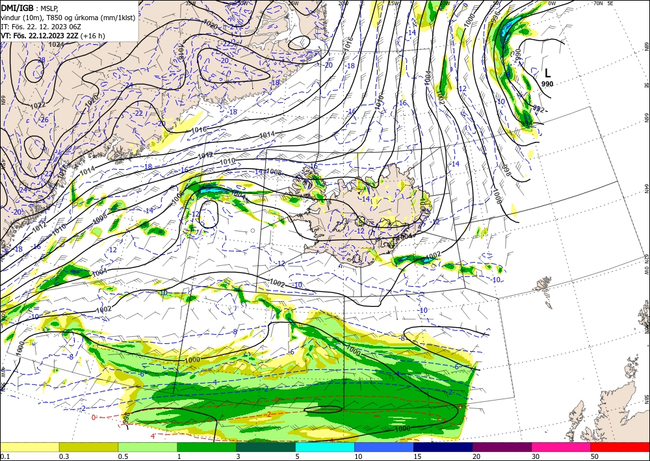The image size is (650, 461).
Task: Choose the navy 15–20 legend swatch
Action: pos(443,447)
